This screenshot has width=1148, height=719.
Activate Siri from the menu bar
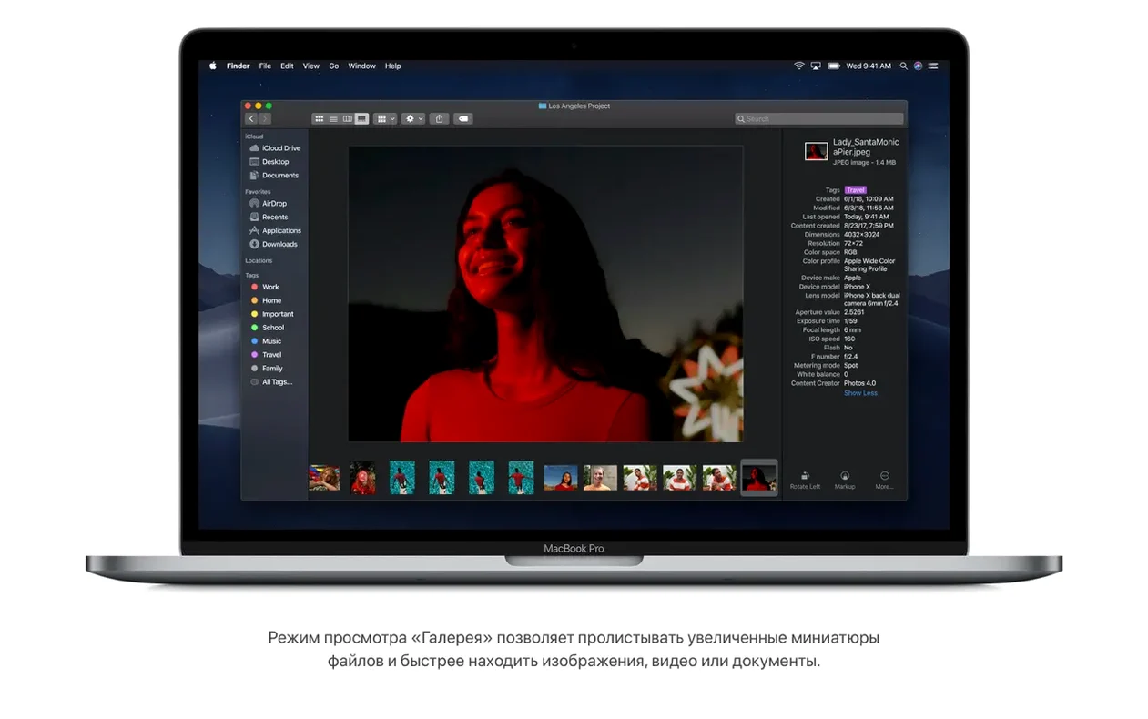point(918,66)
